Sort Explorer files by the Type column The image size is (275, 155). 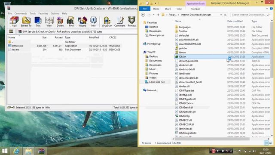pyautogui.click(x=254, y=21)
